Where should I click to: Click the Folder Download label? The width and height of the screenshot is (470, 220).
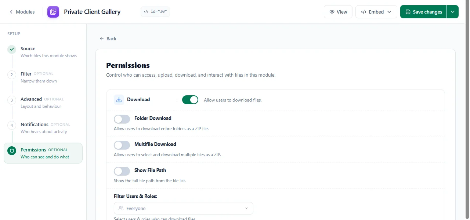click(x=153, y=118)
